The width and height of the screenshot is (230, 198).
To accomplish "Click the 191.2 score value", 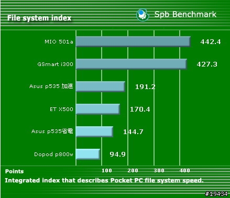I will (145, 87).
